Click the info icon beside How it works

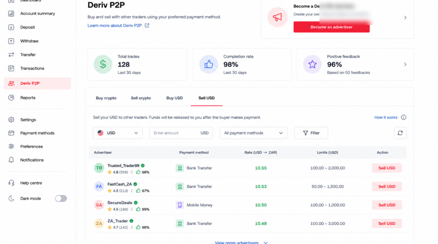pos(404,118)
